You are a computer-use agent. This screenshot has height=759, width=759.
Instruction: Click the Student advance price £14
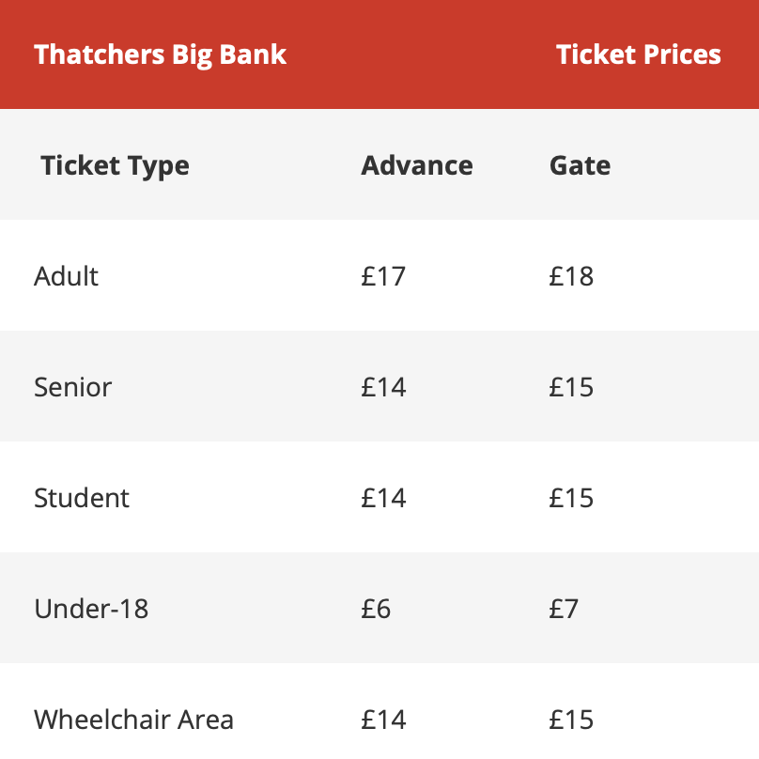click(x=383, y=498)
